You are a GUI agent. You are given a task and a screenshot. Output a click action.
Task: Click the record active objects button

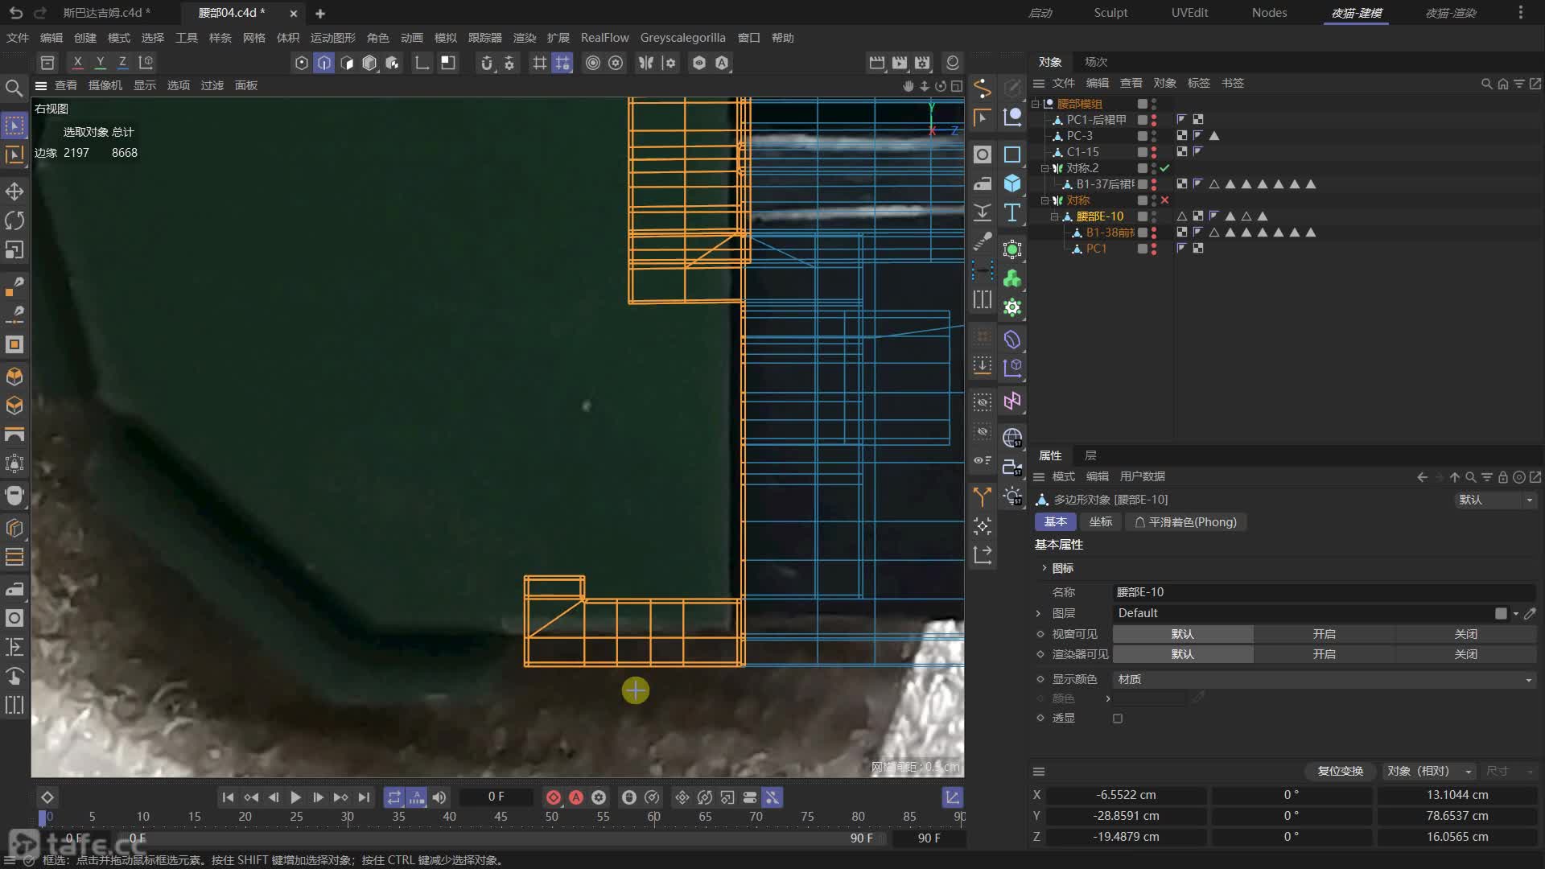554,797
